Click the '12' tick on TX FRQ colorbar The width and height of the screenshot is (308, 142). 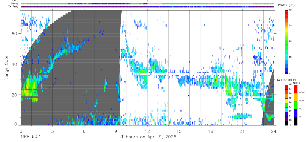click(x=291, y=111)
